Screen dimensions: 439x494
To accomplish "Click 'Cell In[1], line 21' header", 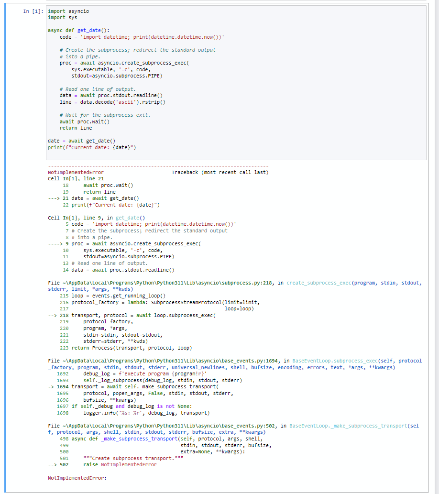I will (x=76, y=179).
